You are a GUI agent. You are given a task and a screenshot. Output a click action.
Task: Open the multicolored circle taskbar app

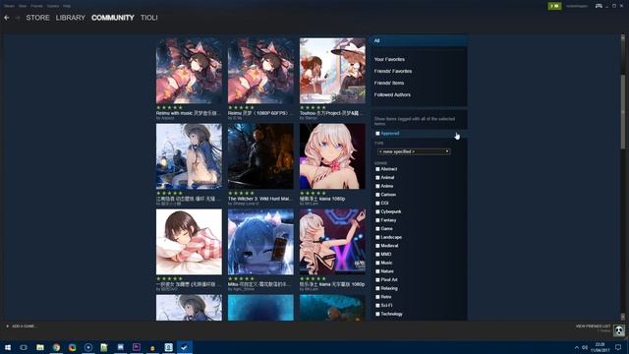tap(72, 347)
